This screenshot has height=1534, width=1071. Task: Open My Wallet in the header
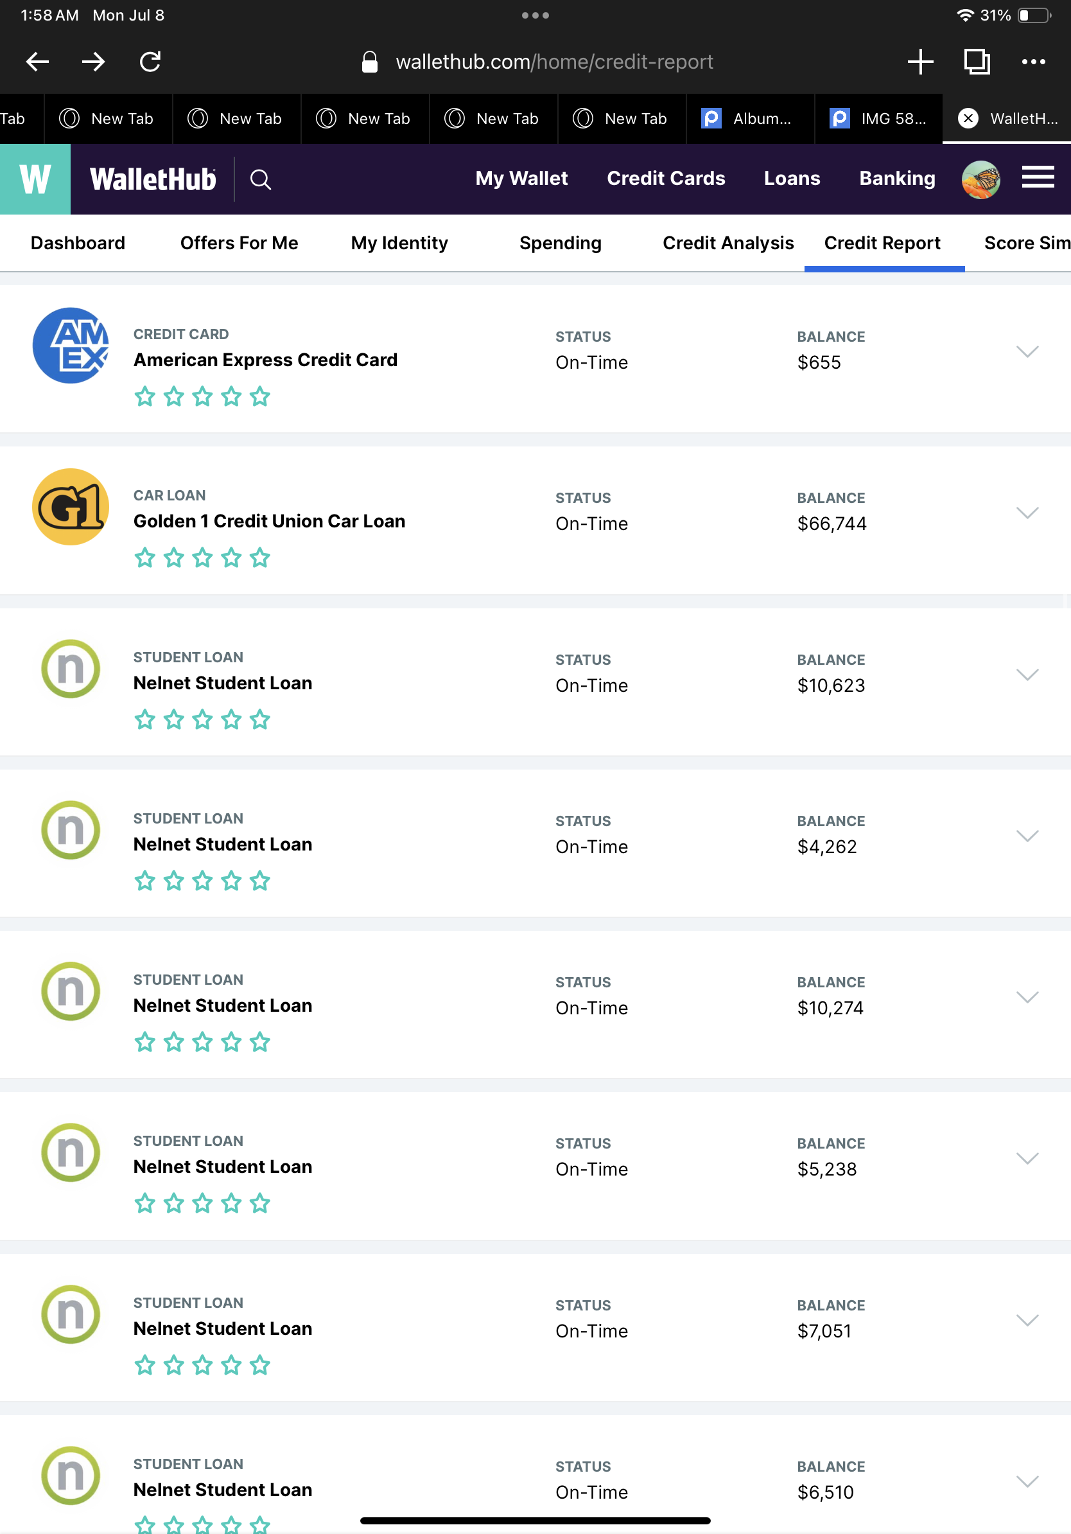coord(521,179)
